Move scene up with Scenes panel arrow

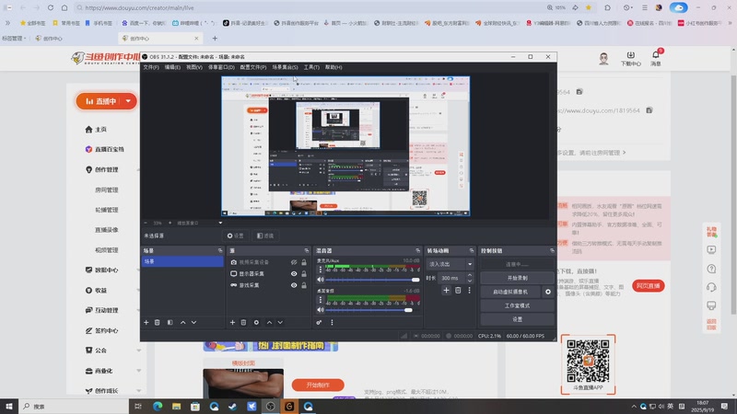tap(182, 323)
